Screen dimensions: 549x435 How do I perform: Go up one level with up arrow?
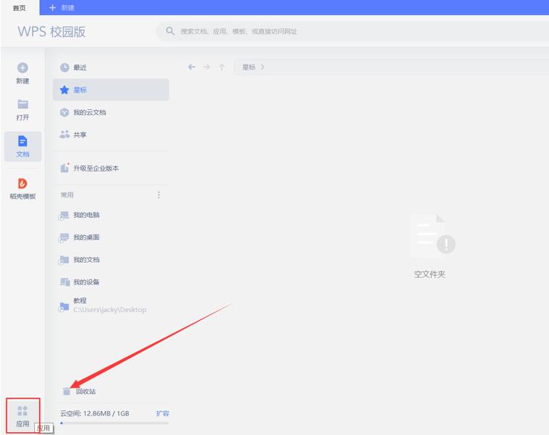click(x=222, y=67)
